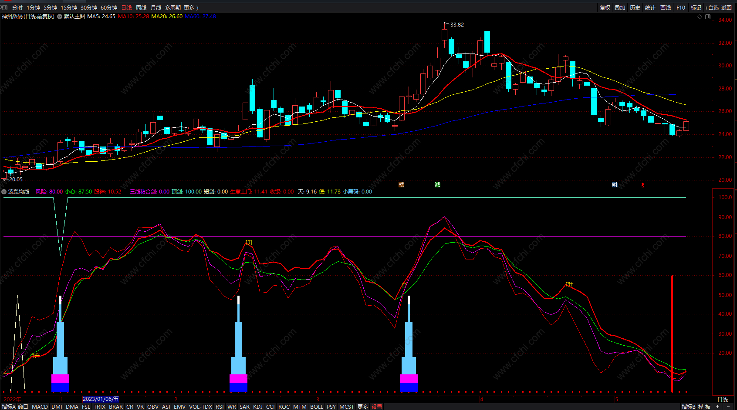Select the MACD indicator

click(x=40, y=407)
